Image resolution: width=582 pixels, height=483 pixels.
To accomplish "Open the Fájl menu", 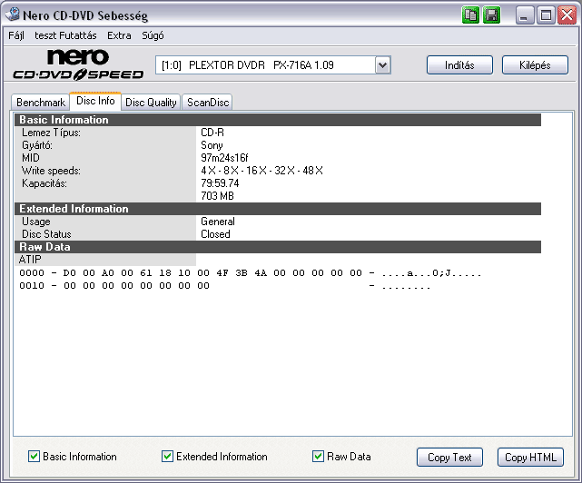I will [x=16, y=35].
